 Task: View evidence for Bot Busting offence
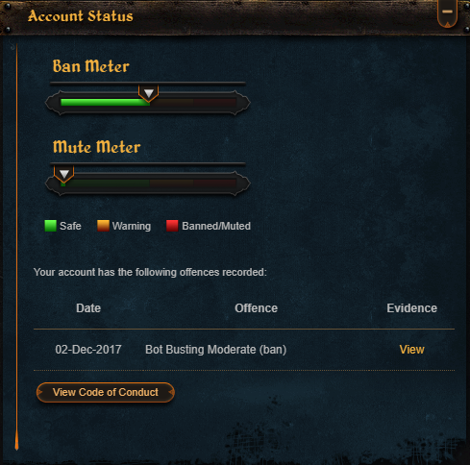coord(411,350)
